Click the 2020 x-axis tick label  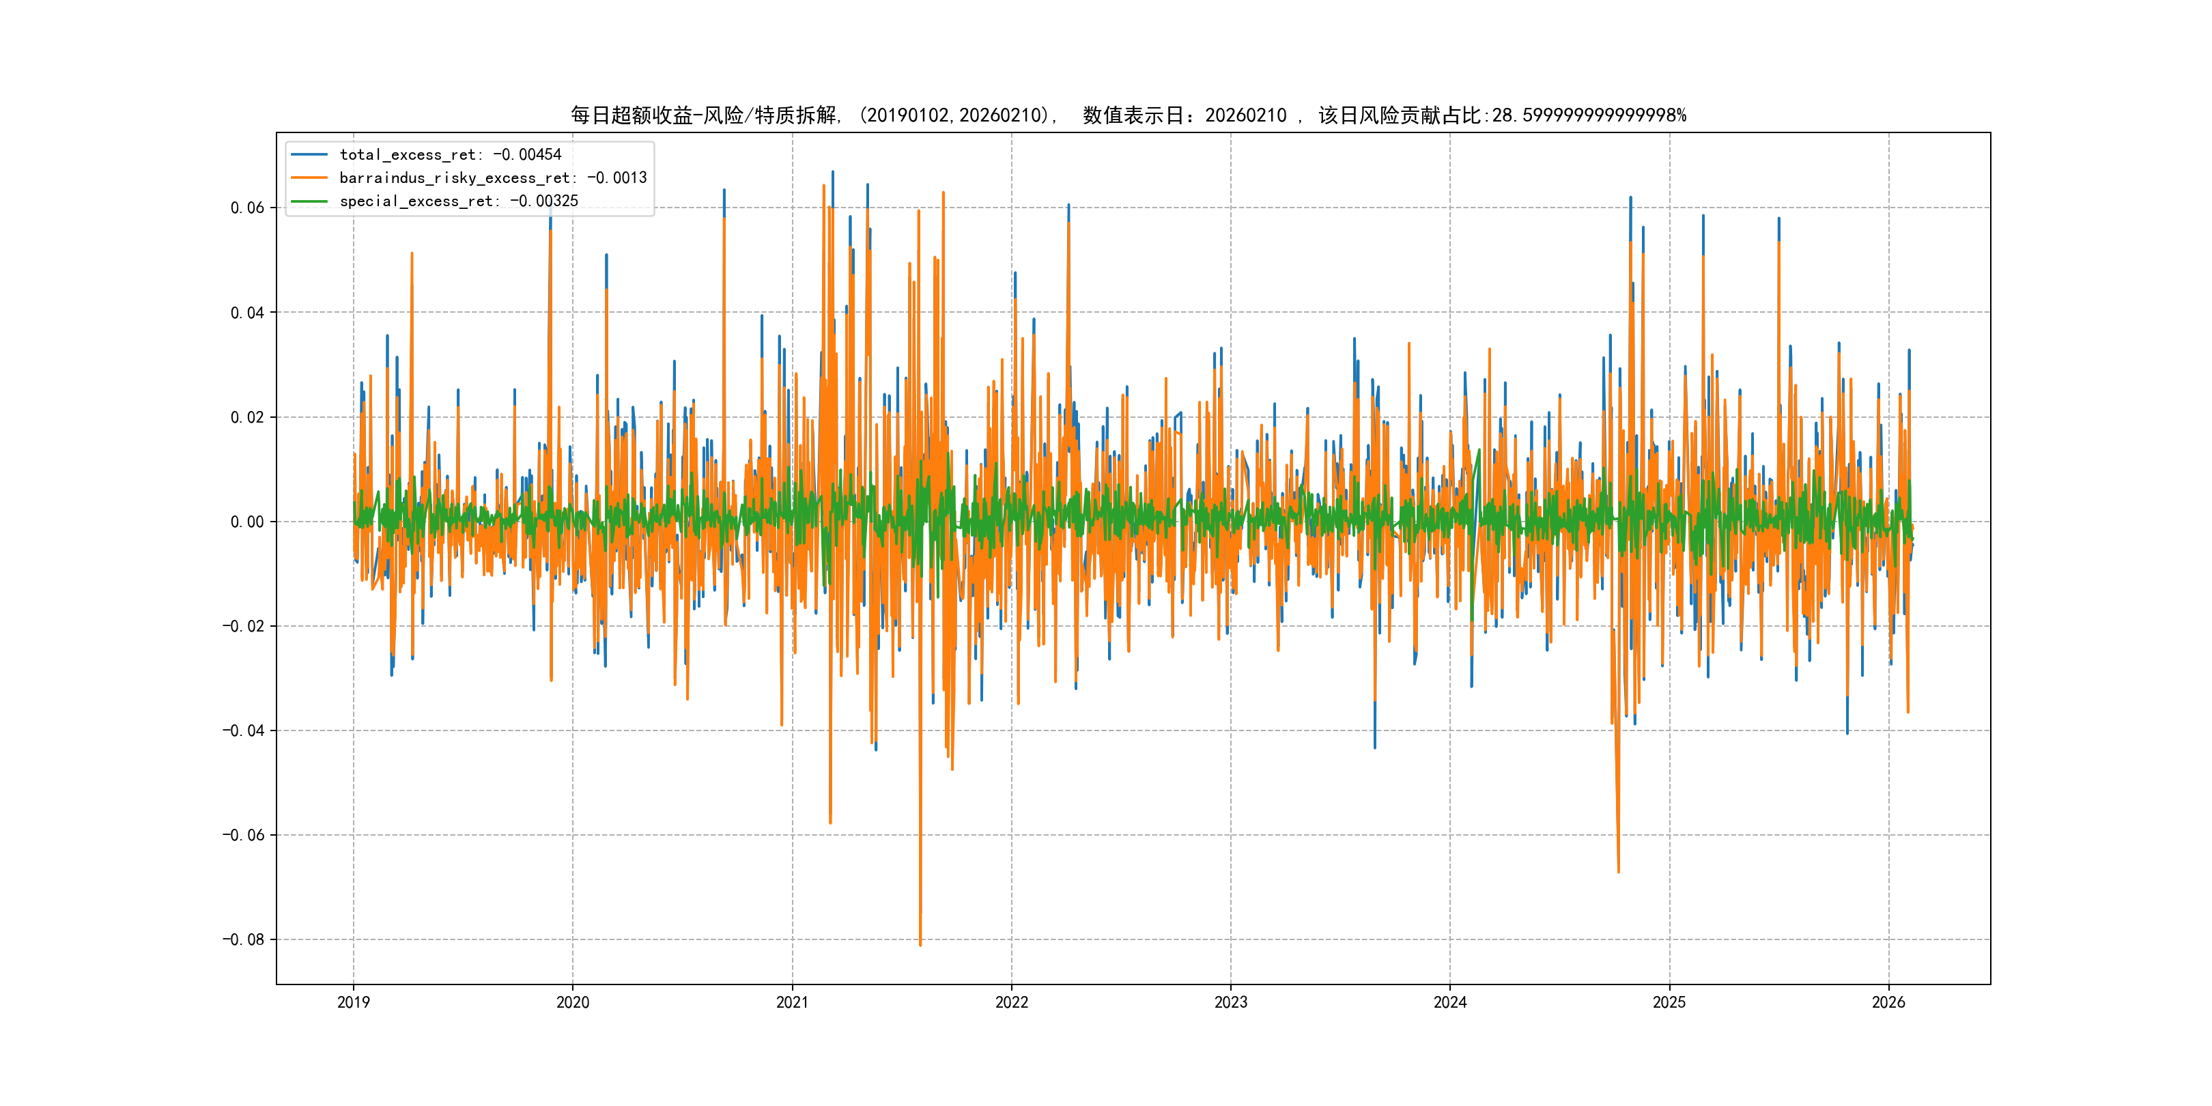coord(573,1002)
